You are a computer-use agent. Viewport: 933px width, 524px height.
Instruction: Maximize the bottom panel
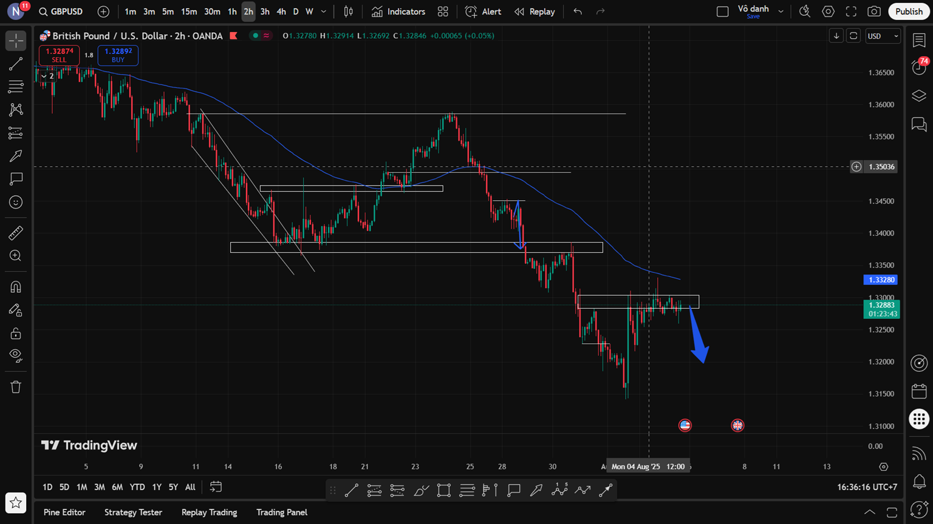click(892, 512)
